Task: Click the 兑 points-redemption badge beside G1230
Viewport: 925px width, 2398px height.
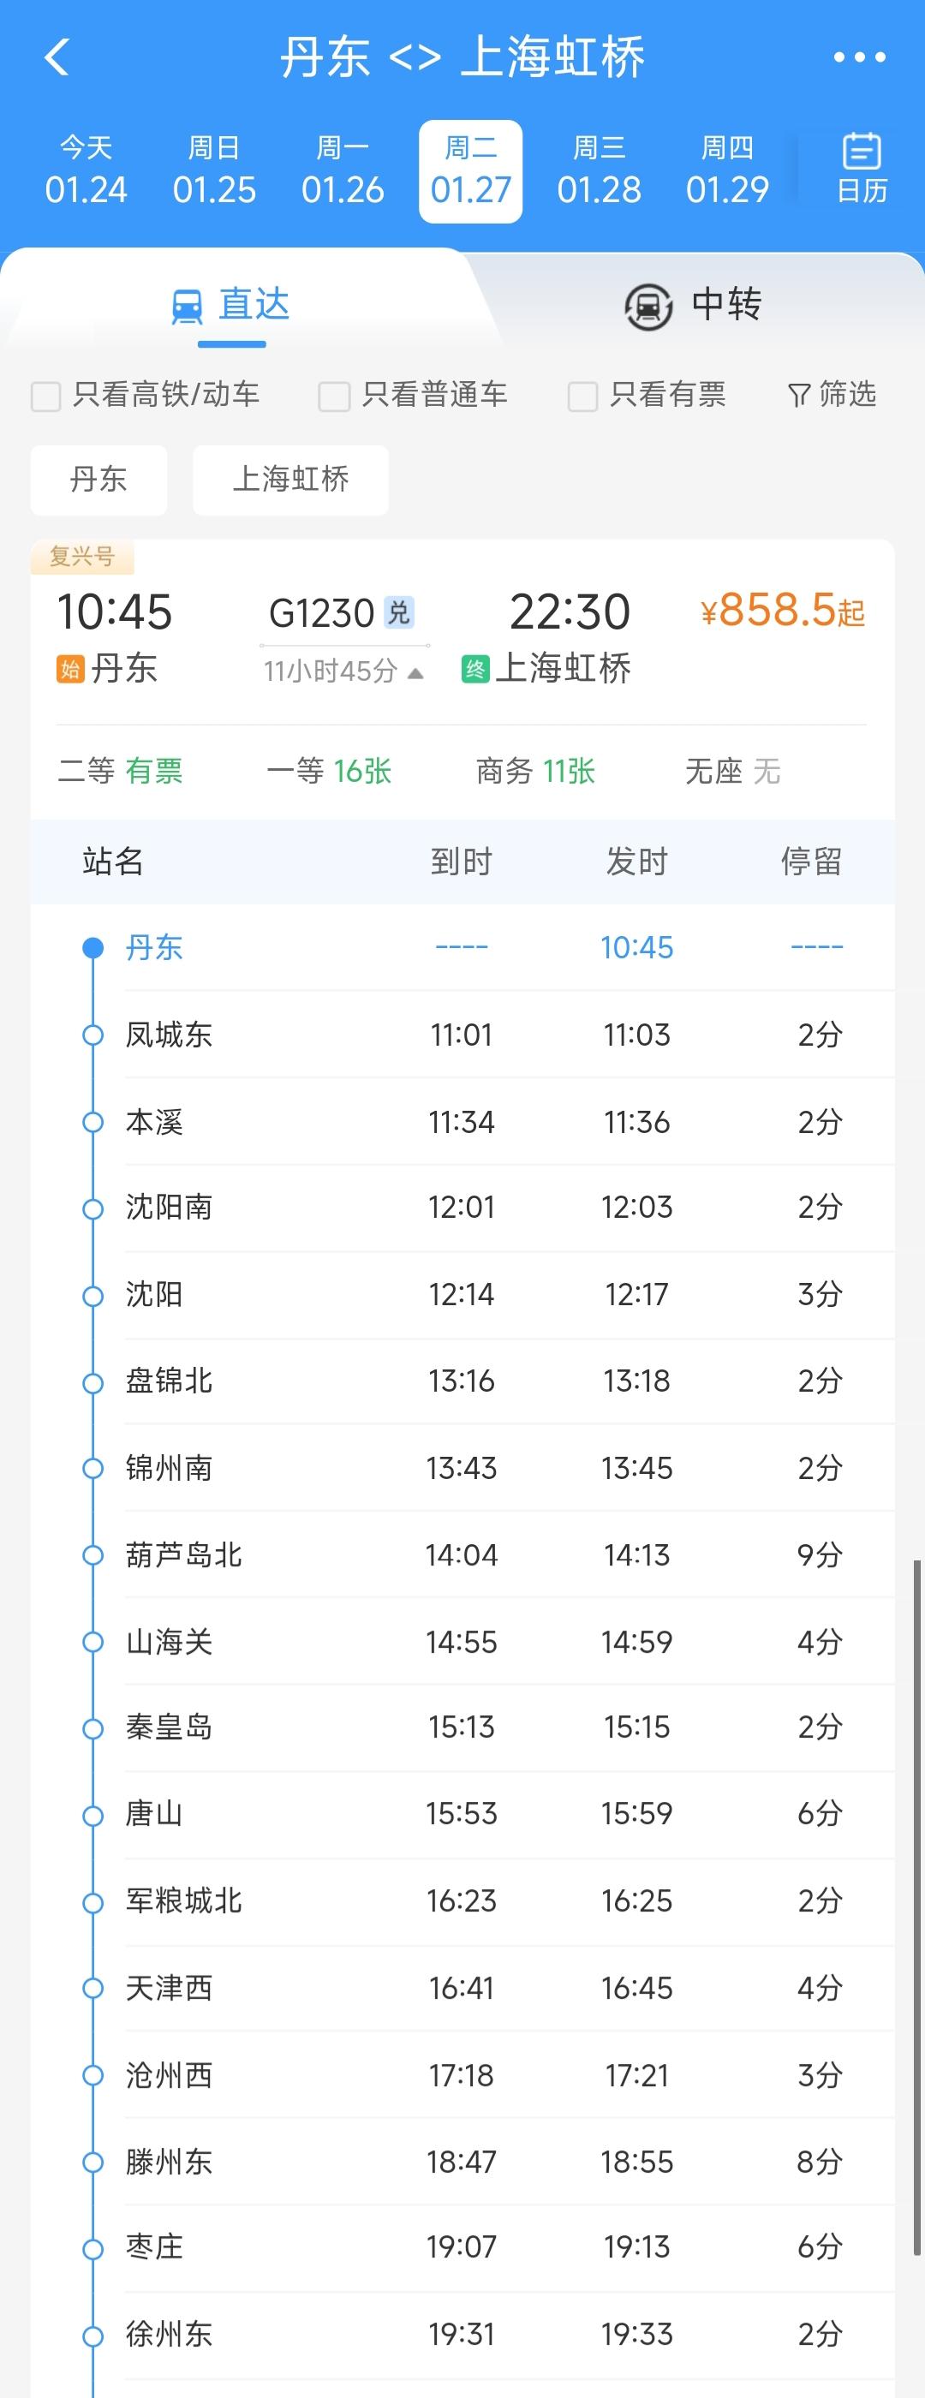Action: (400, 612)
